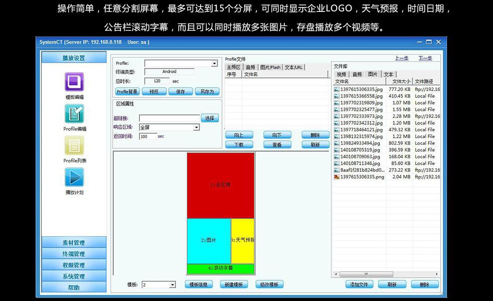Image resolution: width=493 pixels, height=301 pixels.
Task: Select the cyan 2:图片 template region
Action: coord(209,241)
